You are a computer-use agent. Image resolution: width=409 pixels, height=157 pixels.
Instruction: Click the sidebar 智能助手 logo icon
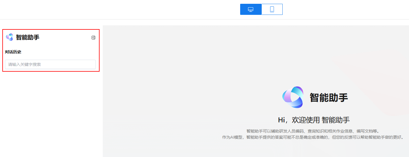[x=9, y=37]
